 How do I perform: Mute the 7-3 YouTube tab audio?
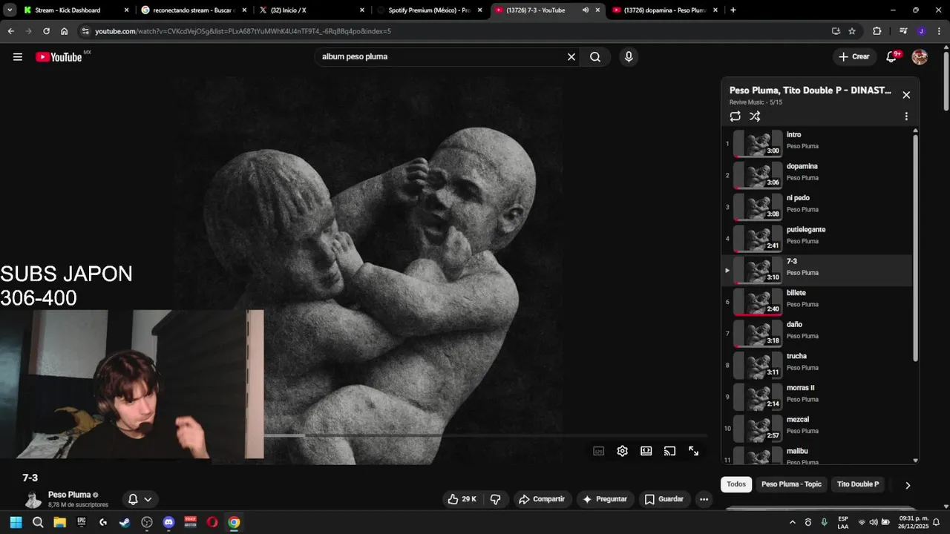tap(585, 10)
